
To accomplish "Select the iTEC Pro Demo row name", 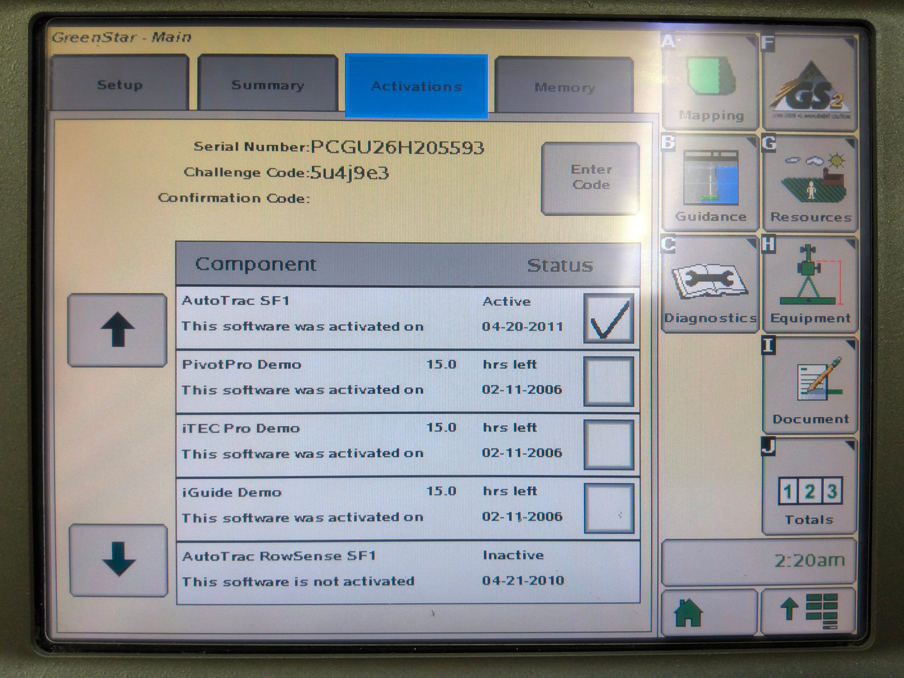I will [x=241, y=428].
